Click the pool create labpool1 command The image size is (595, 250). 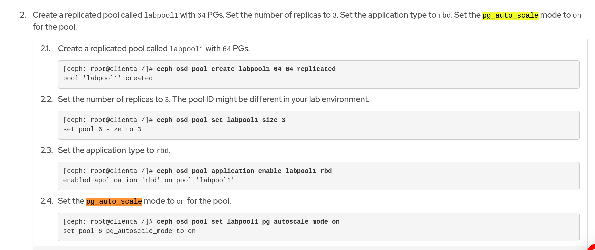coord(246,69)
